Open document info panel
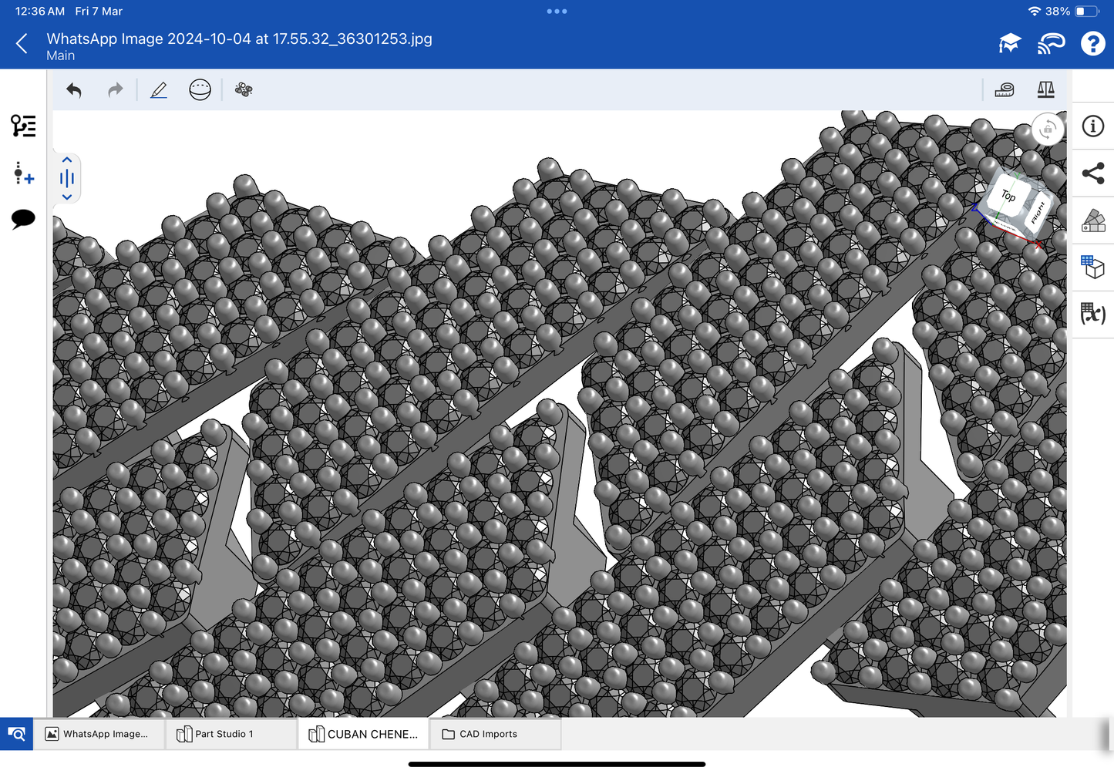 coord(1092,126)
